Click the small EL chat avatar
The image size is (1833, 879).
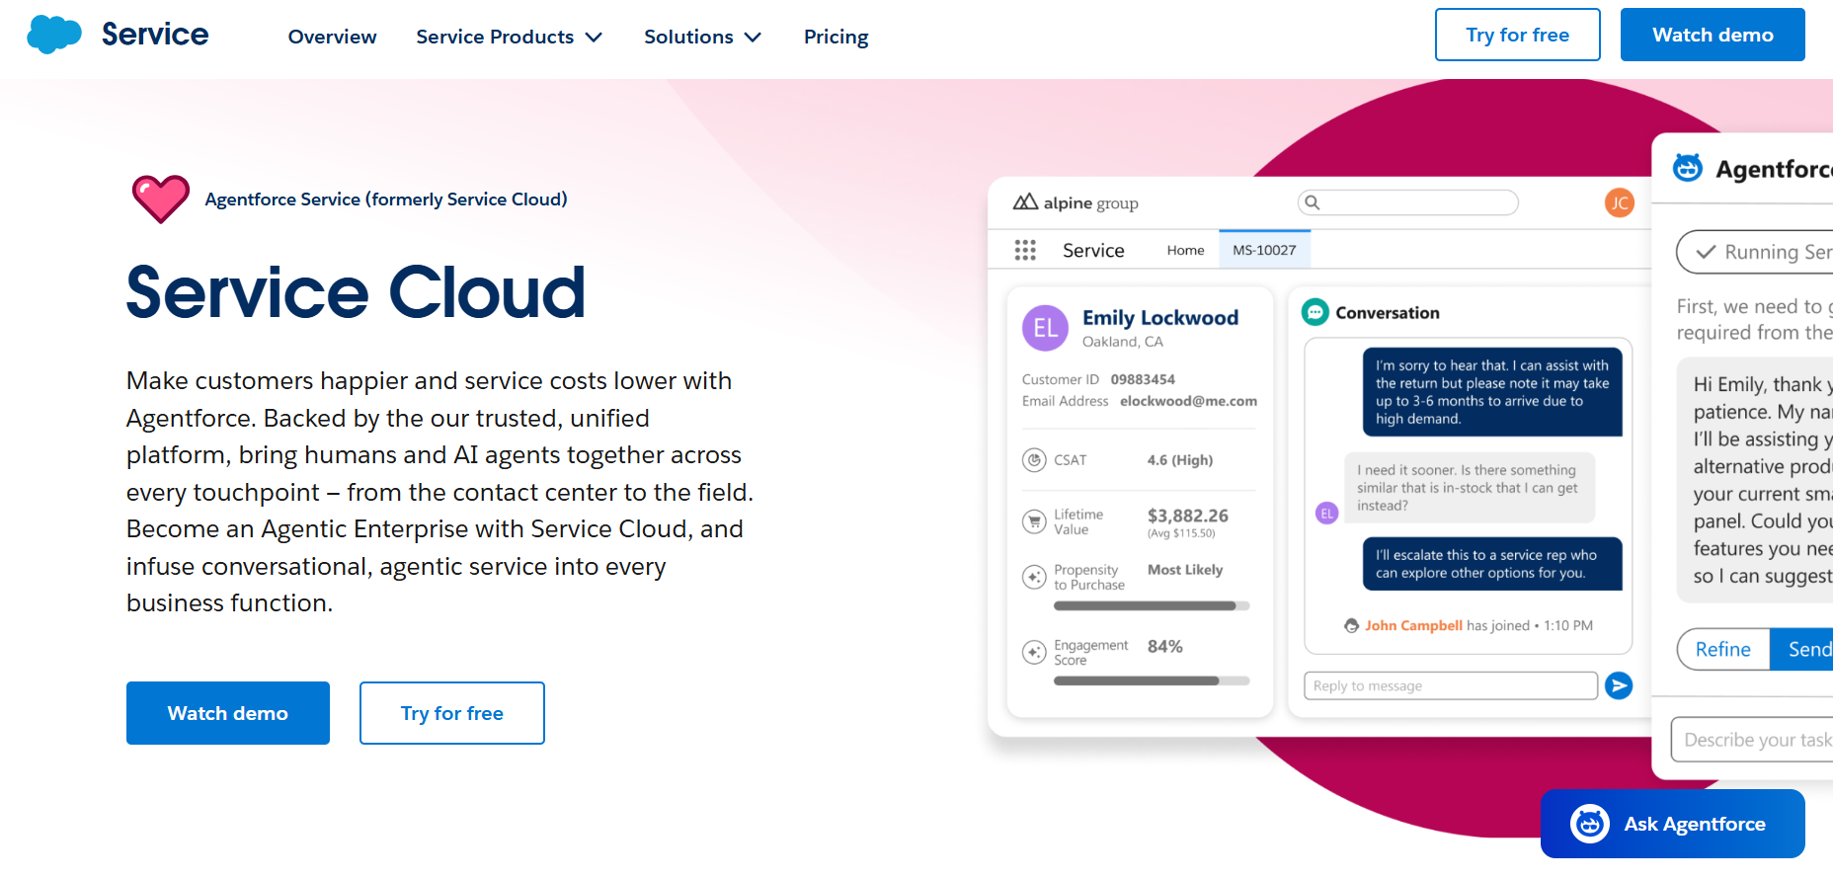pos(1327,513)
